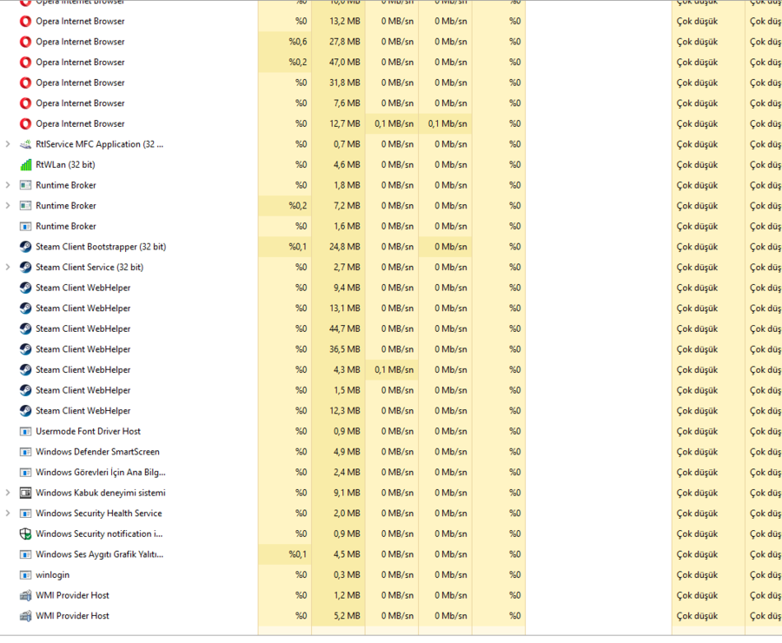Click 0,1 MB/sn disk cell in Opera row
Viewport: 782px width, 643px height.
392,123
